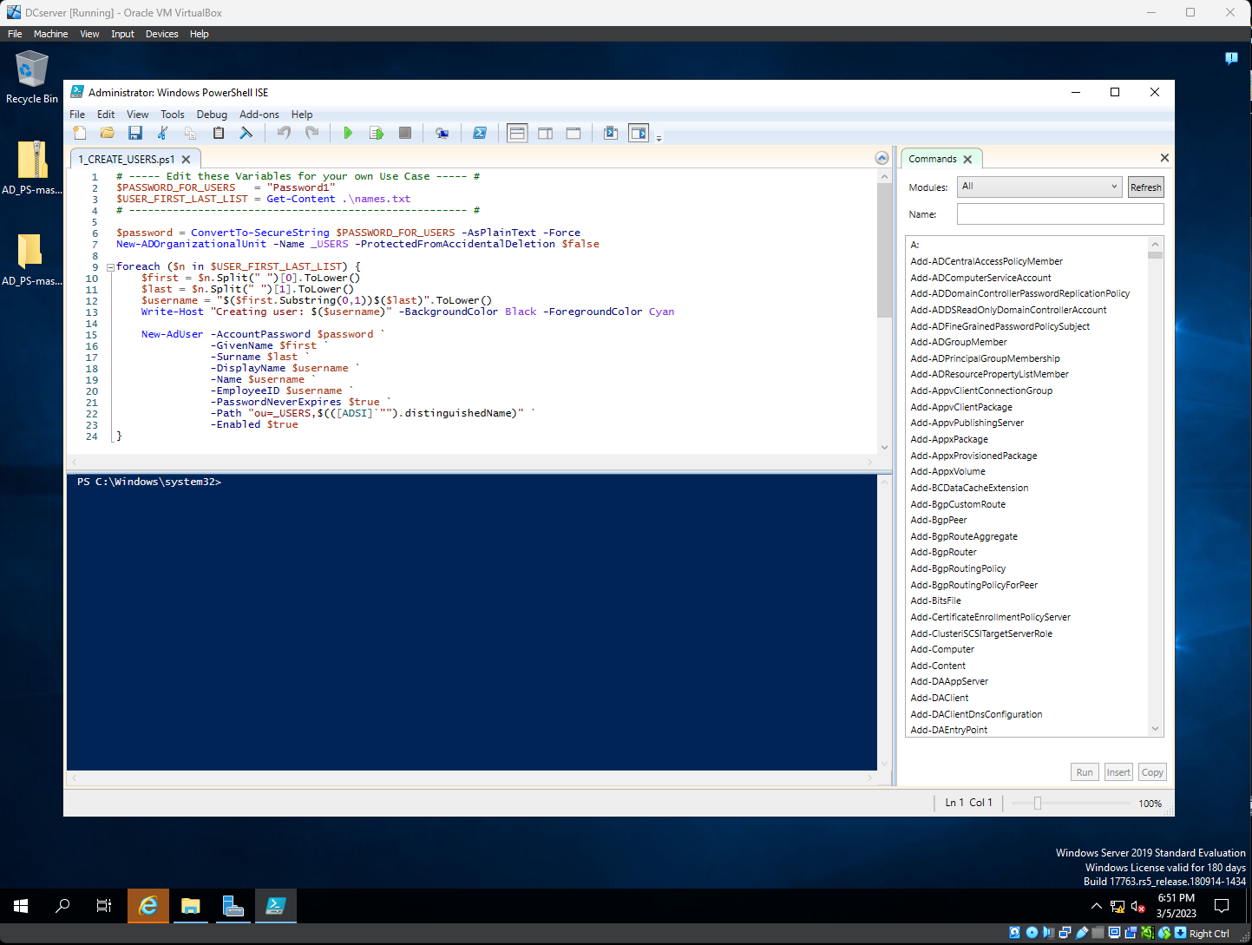This screenshot has height=945, width=1252.
Task: Select the Run Selection toolbar icon
Action: coord(376,133)
